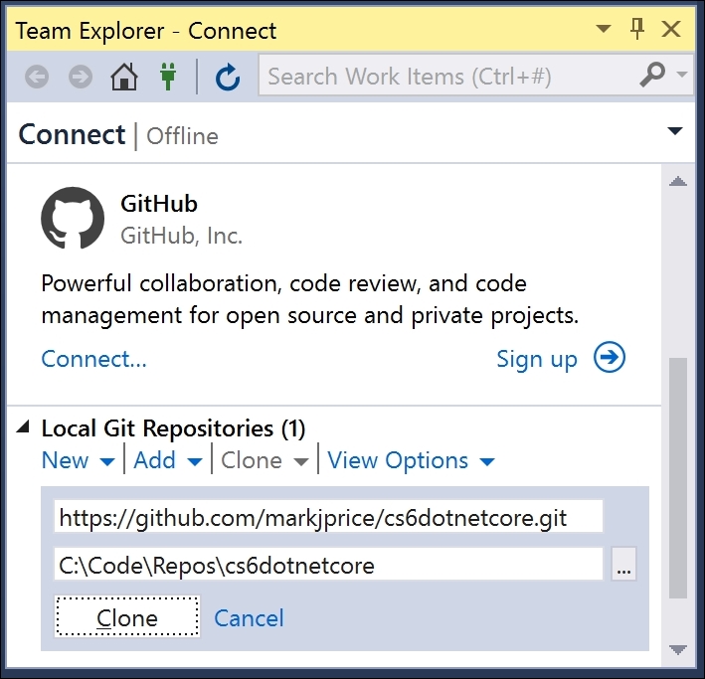
Task: Open the Add repository dropdown
Action: [168, 460]
